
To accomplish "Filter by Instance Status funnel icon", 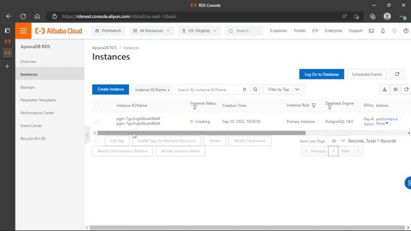I will pos(195,107).
